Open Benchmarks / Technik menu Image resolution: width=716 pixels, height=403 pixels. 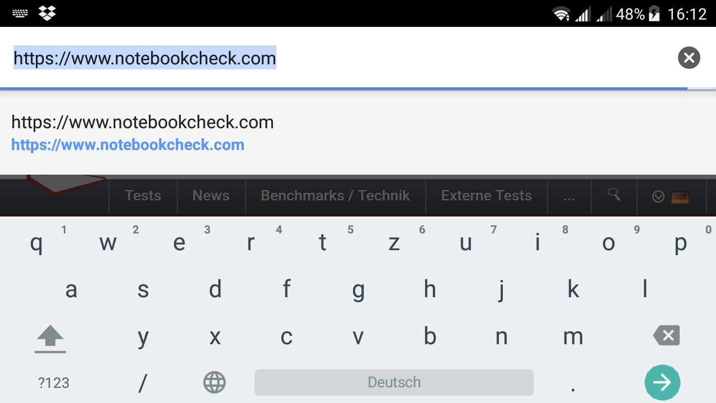pos(335,195)
